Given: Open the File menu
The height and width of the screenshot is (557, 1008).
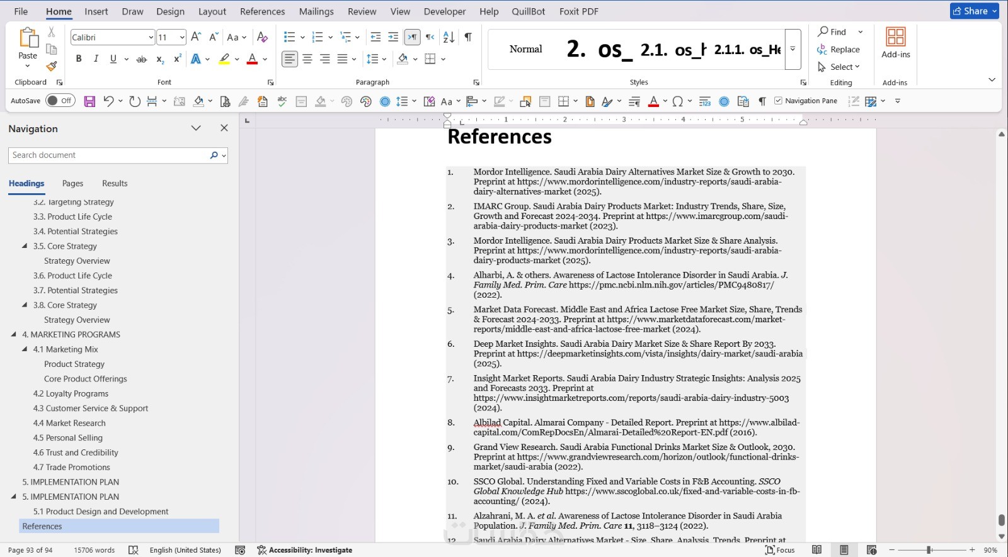Looking at the screenshot, I should [21, 11].
